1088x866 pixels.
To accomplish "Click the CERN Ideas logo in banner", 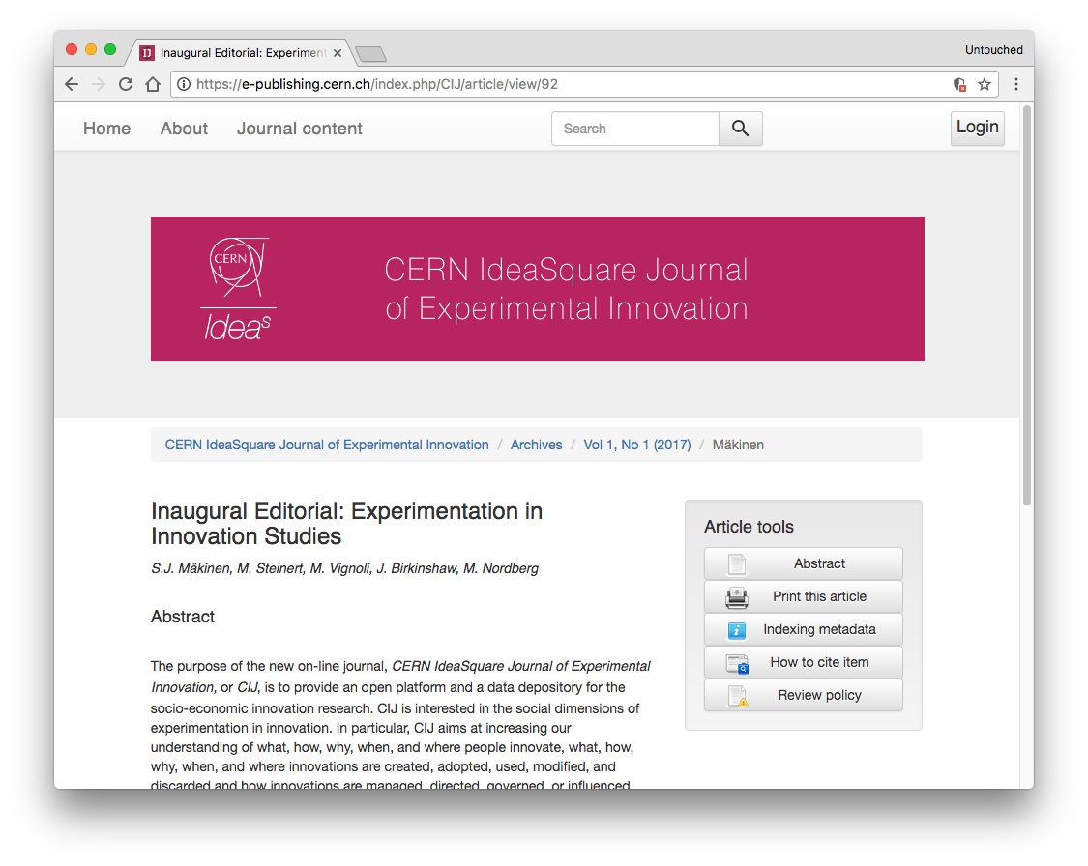I will [x=238, y=289].
